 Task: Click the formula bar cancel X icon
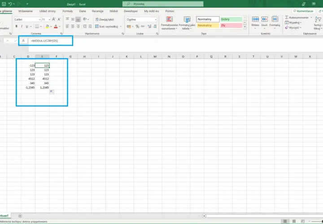8,41
